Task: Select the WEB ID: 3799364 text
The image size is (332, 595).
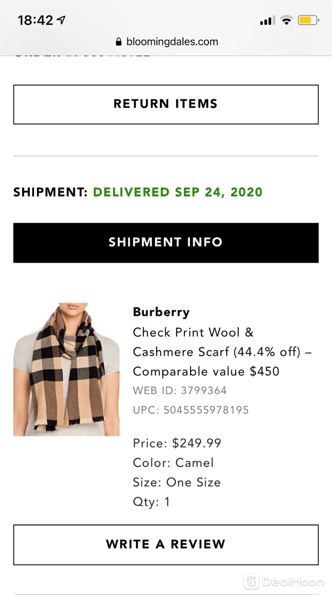Action: 180,391
